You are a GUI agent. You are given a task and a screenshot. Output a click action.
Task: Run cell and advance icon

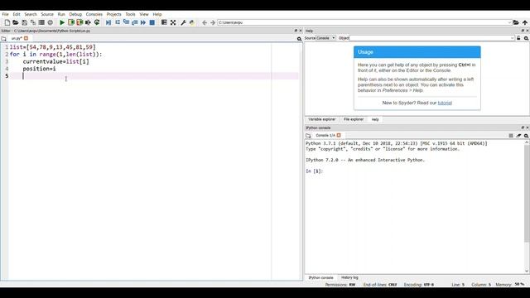pyautogui.click(x=79, y=22)
